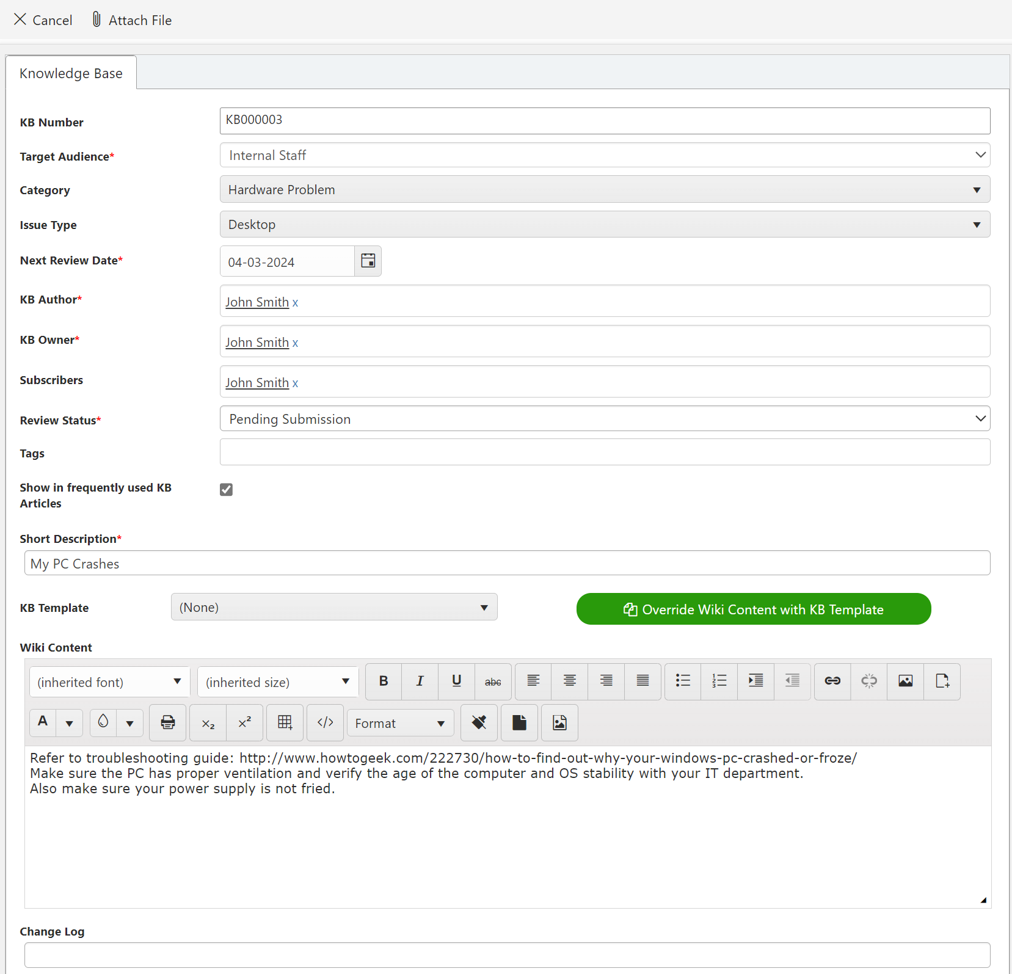The image size is (1012, 974).
Task: Open the Target Audience dropdown
Action: pyautogui.click(x=605, y=155)
